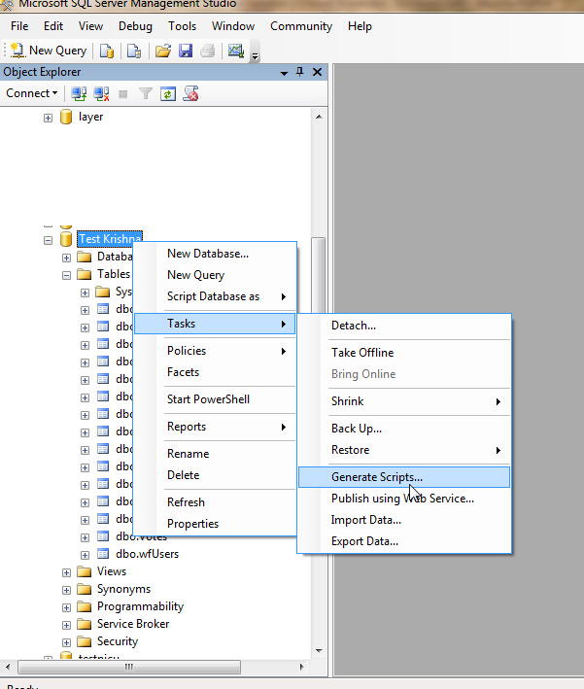The width and height of the screenshot is (584, 689).
Task: Open the File menu
Action: click(x=19, y=26)
